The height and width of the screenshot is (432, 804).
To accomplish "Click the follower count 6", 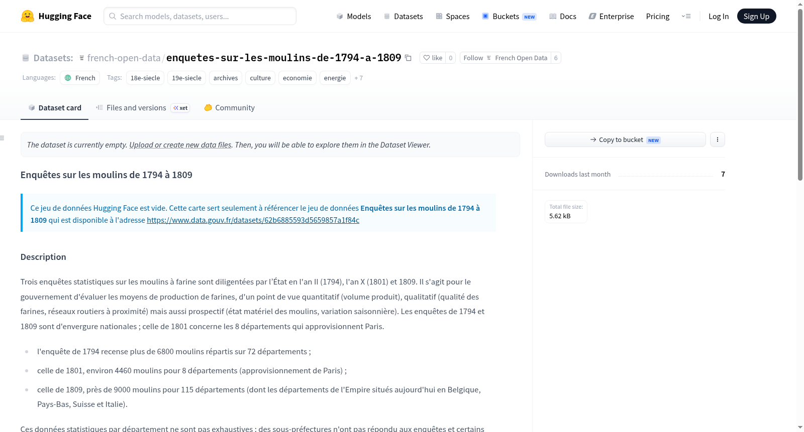I will [556, 58].
